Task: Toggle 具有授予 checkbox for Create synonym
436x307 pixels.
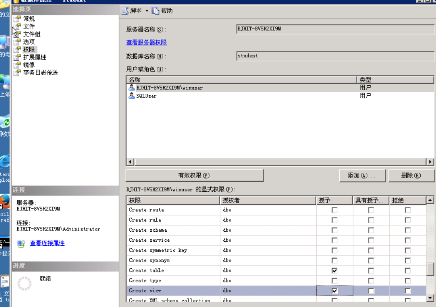Action: 371,261
